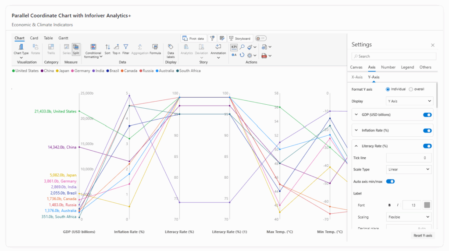This screenshot has height=251, width=449.
Task: Open the Formula tool
Action: [155, 49]
